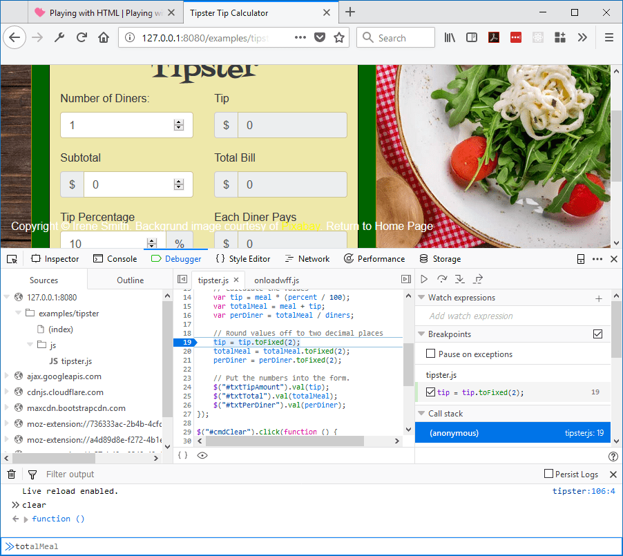
Task: Click the Pixabay link in footer
Action: (302, 227)
